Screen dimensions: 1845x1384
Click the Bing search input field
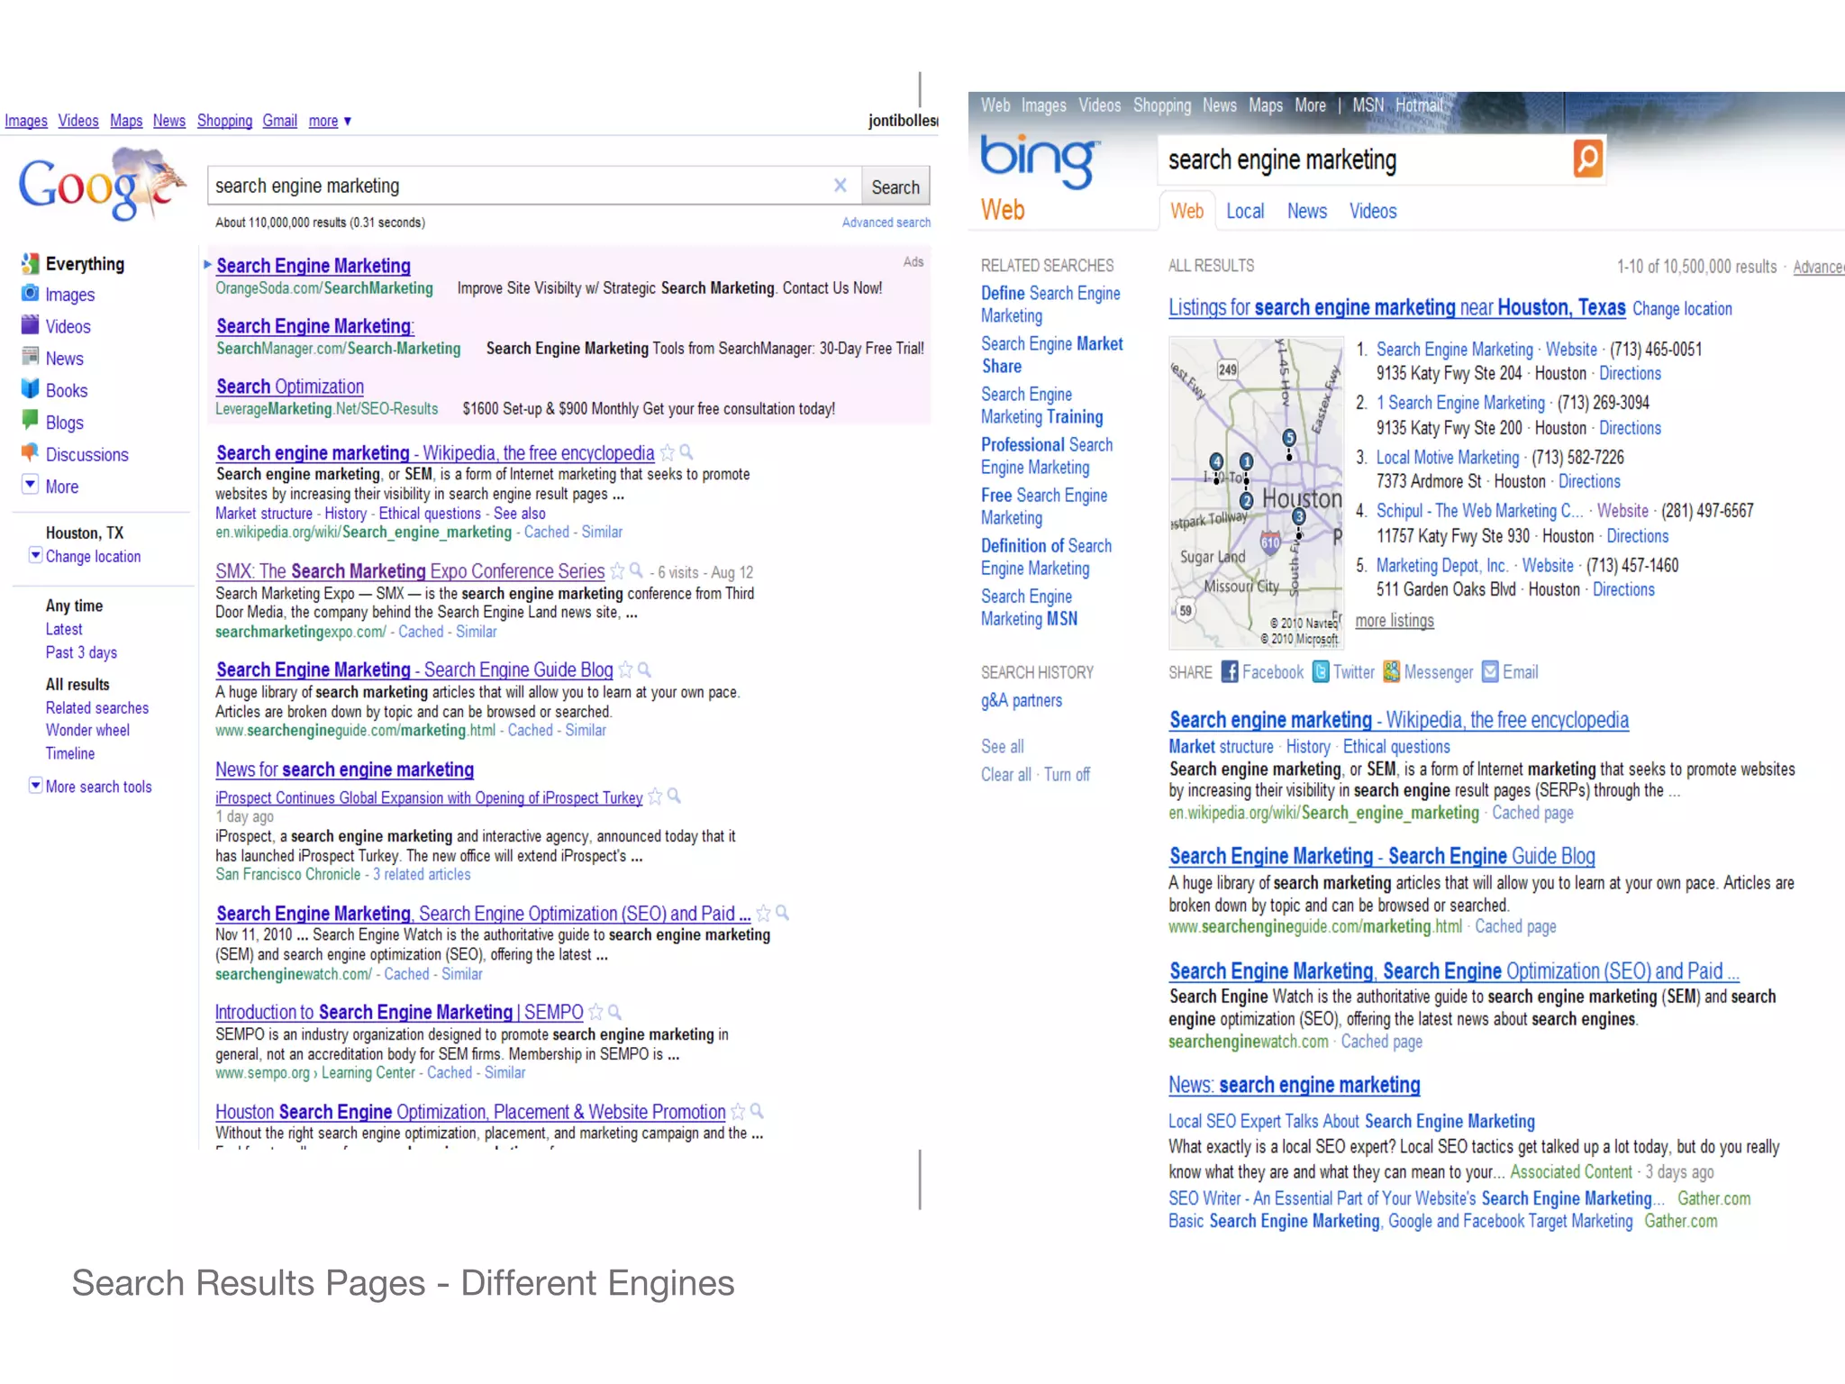(1365, 160)
